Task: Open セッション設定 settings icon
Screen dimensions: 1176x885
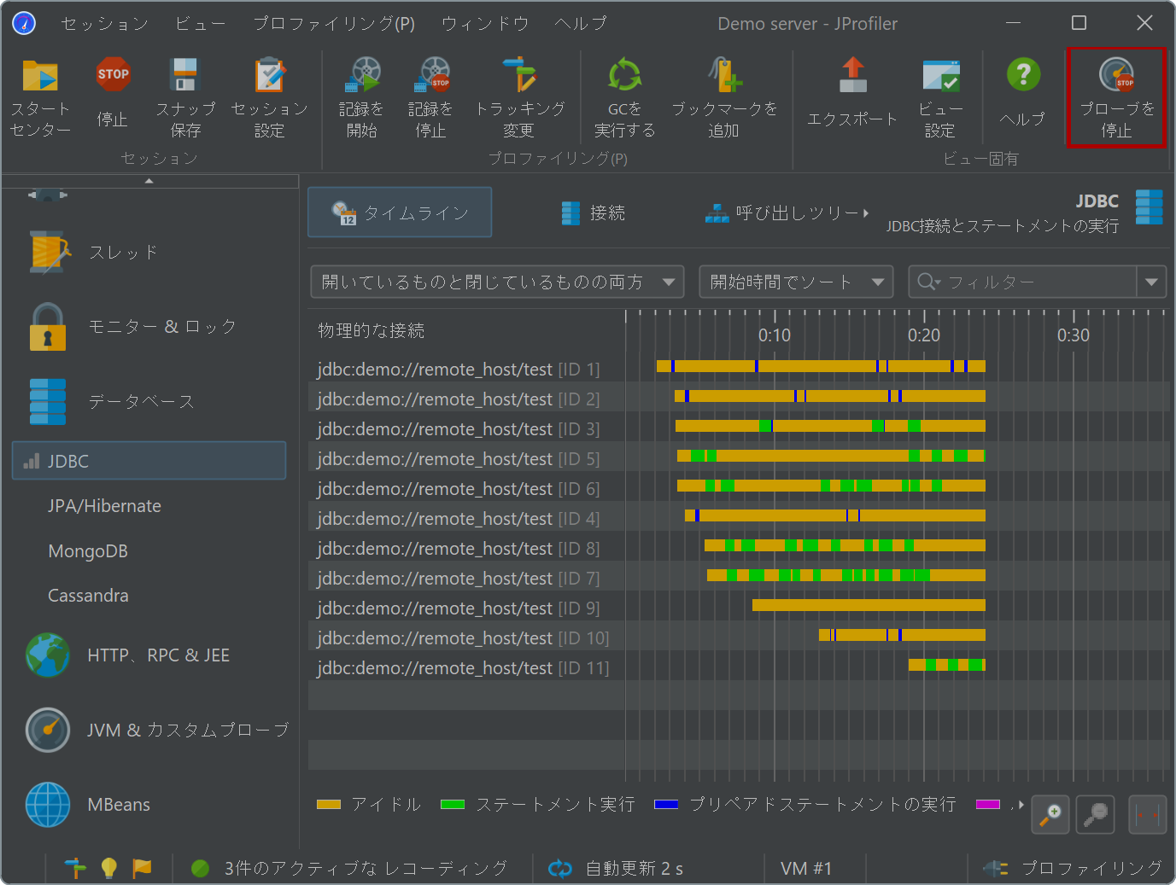Action: coord(269,75)
